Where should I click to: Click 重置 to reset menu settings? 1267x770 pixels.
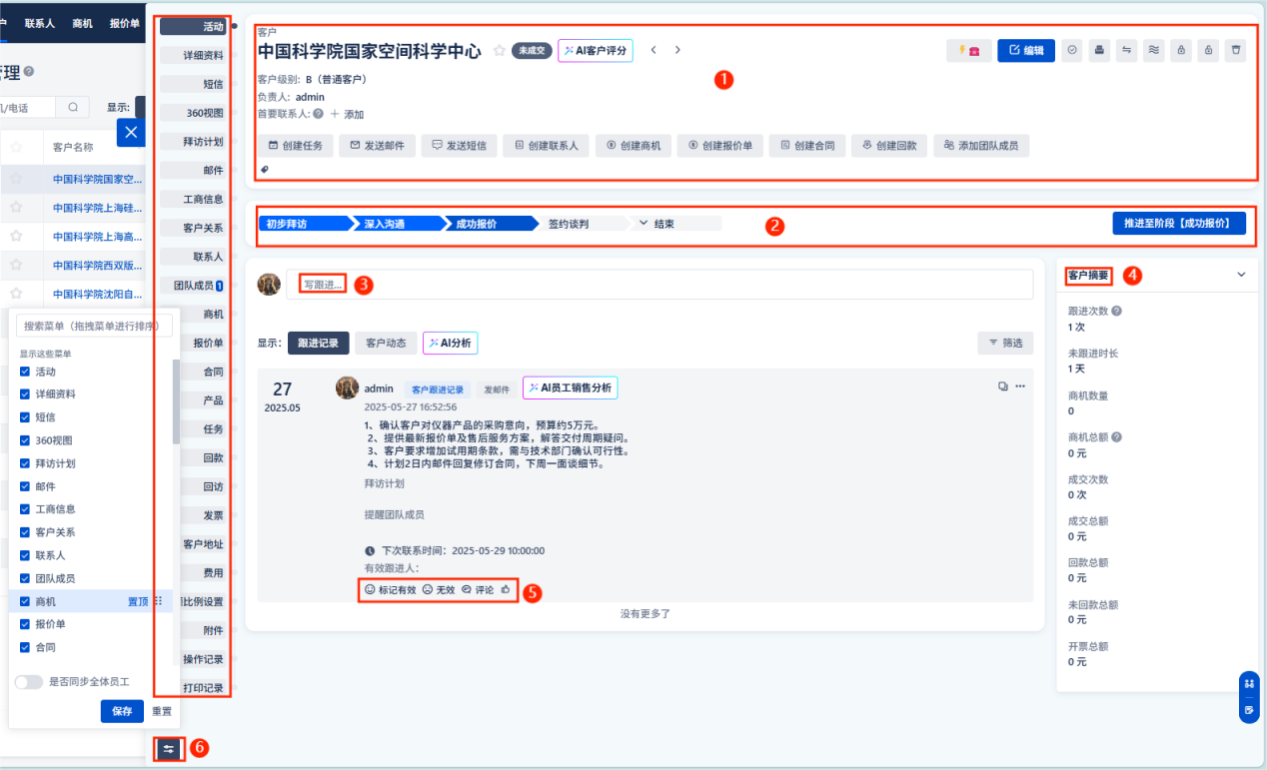pyautogui.click(x=162, y=711)
